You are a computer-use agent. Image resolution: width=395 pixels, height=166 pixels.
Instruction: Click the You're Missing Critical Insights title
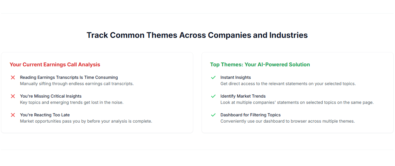[x=51, y=96]
